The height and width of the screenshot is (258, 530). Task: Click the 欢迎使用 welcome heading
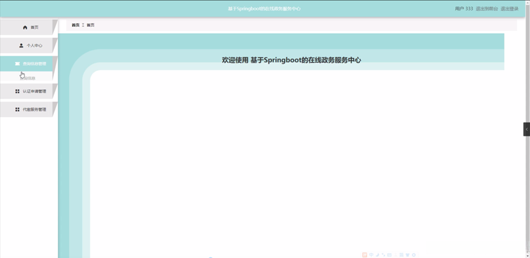pos(292,60)
